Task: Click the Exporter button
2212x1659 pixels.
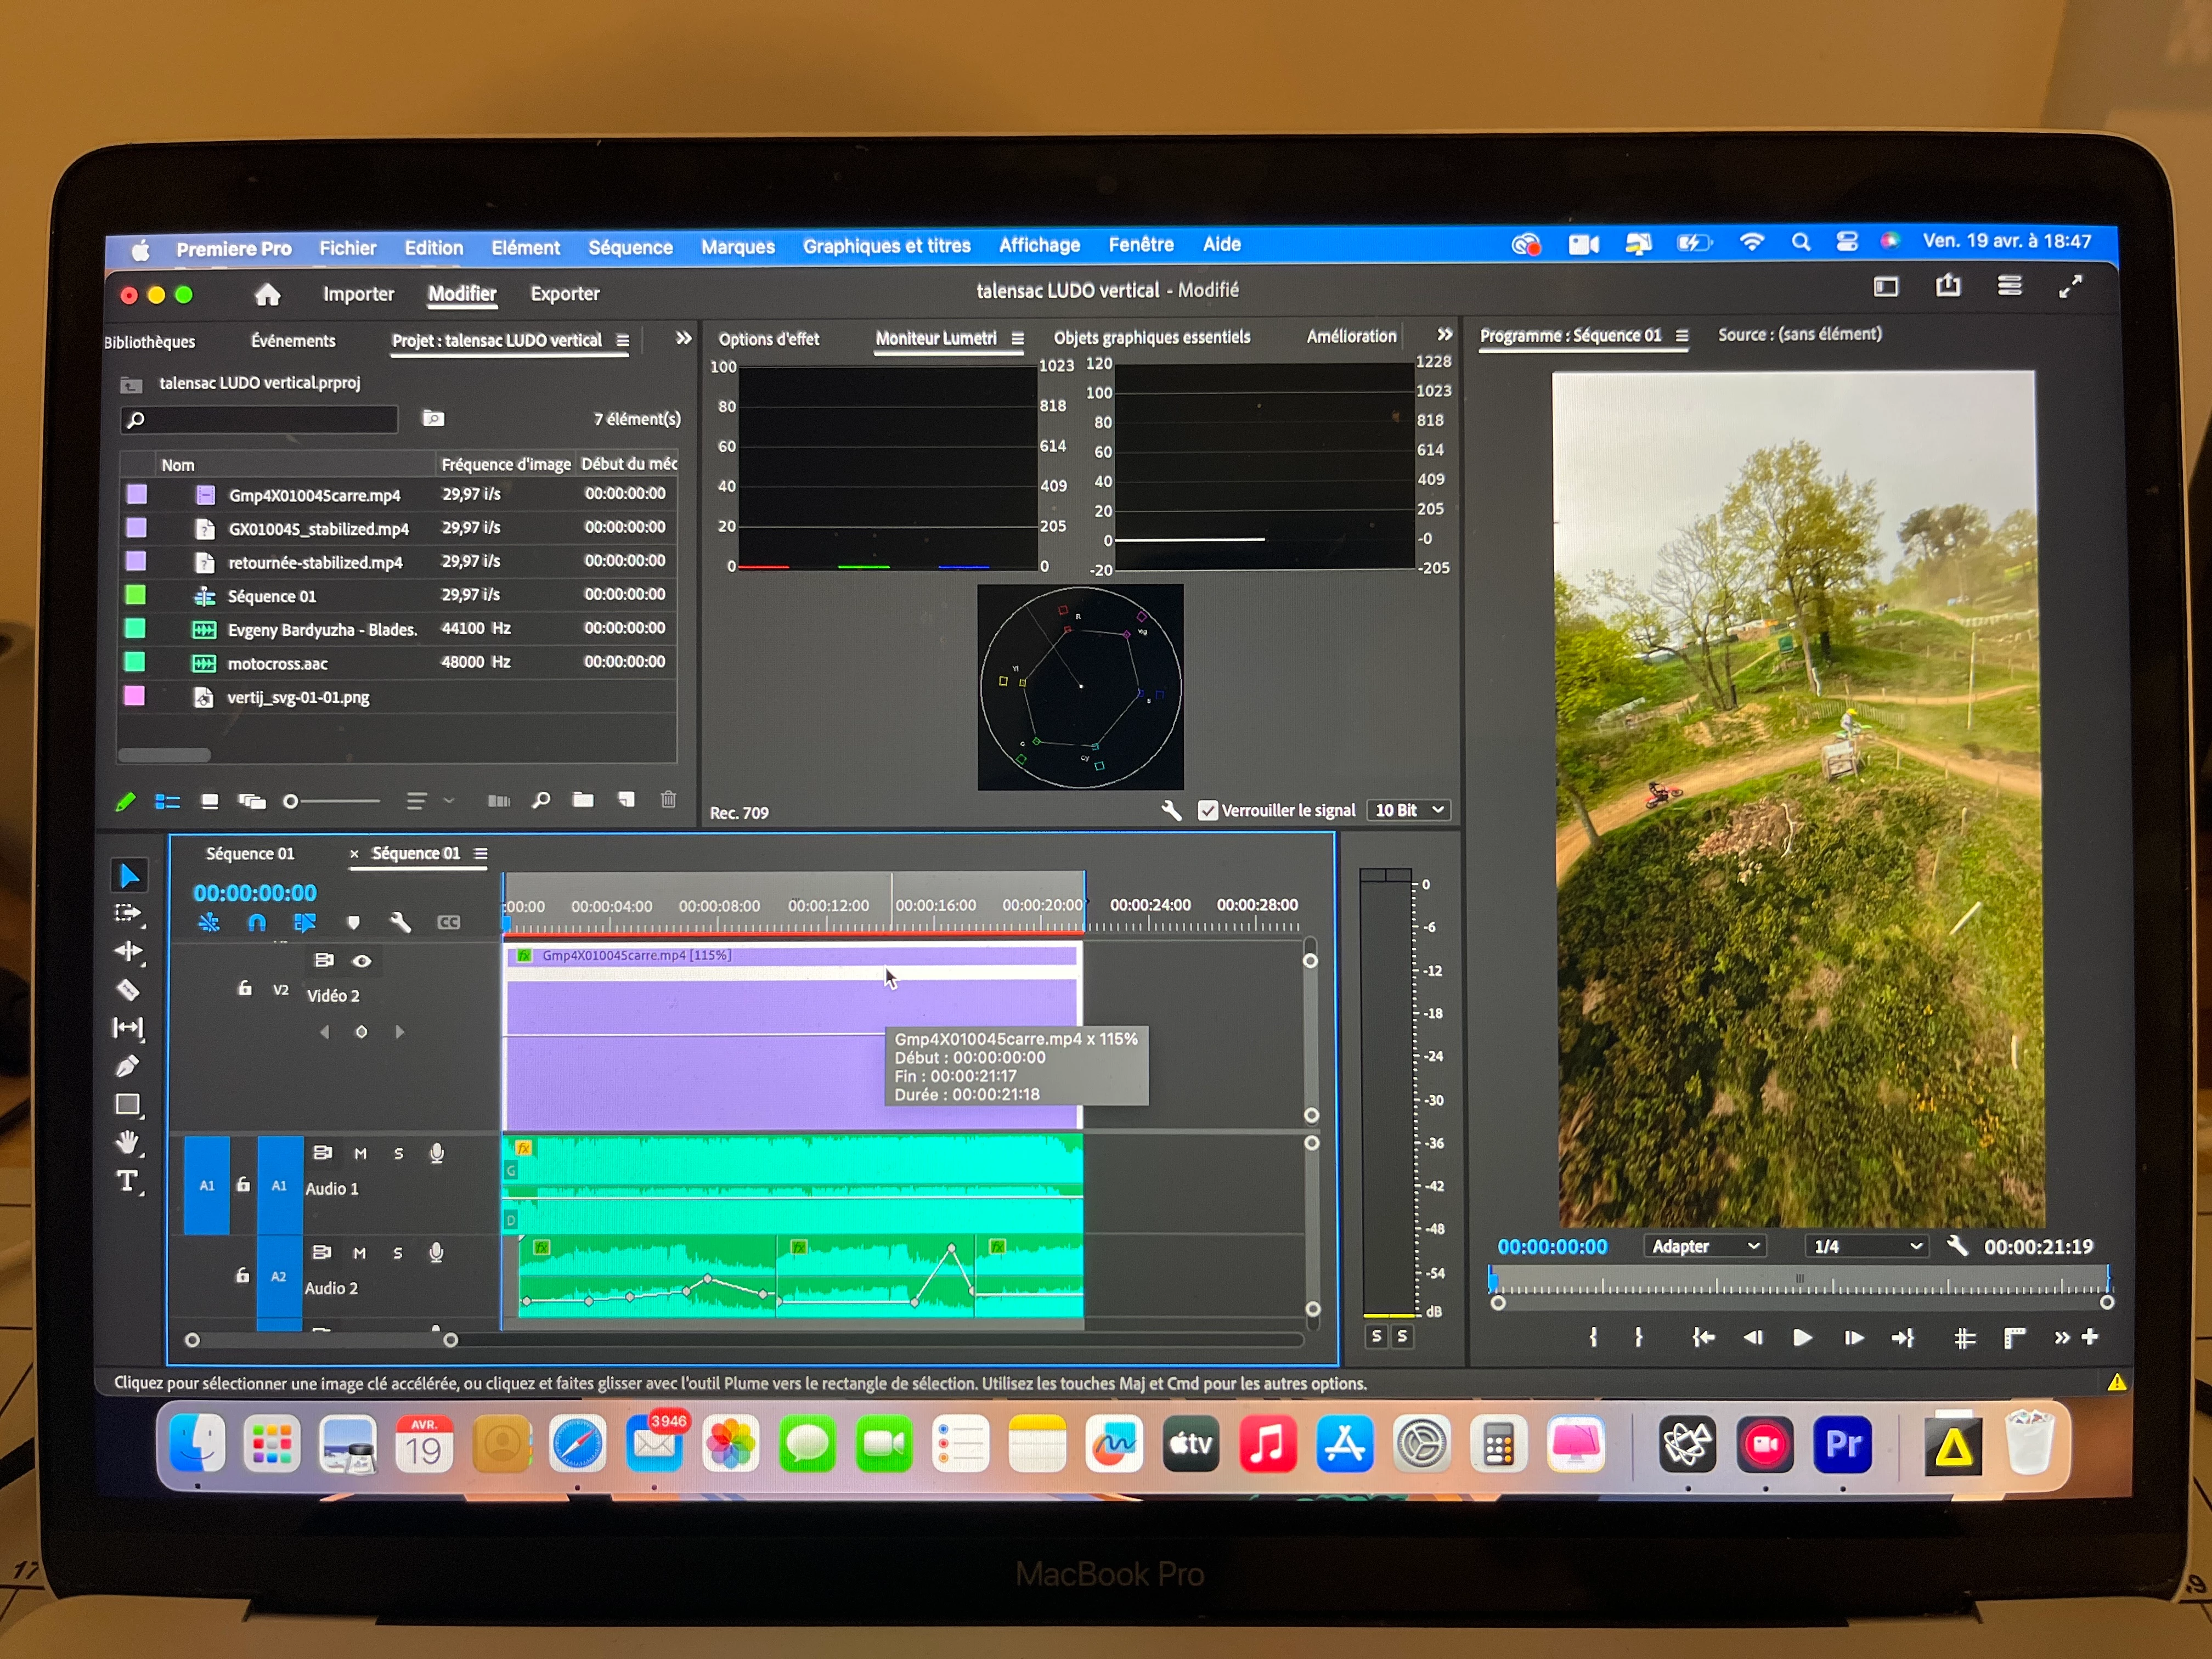Action: coord(564,294)
